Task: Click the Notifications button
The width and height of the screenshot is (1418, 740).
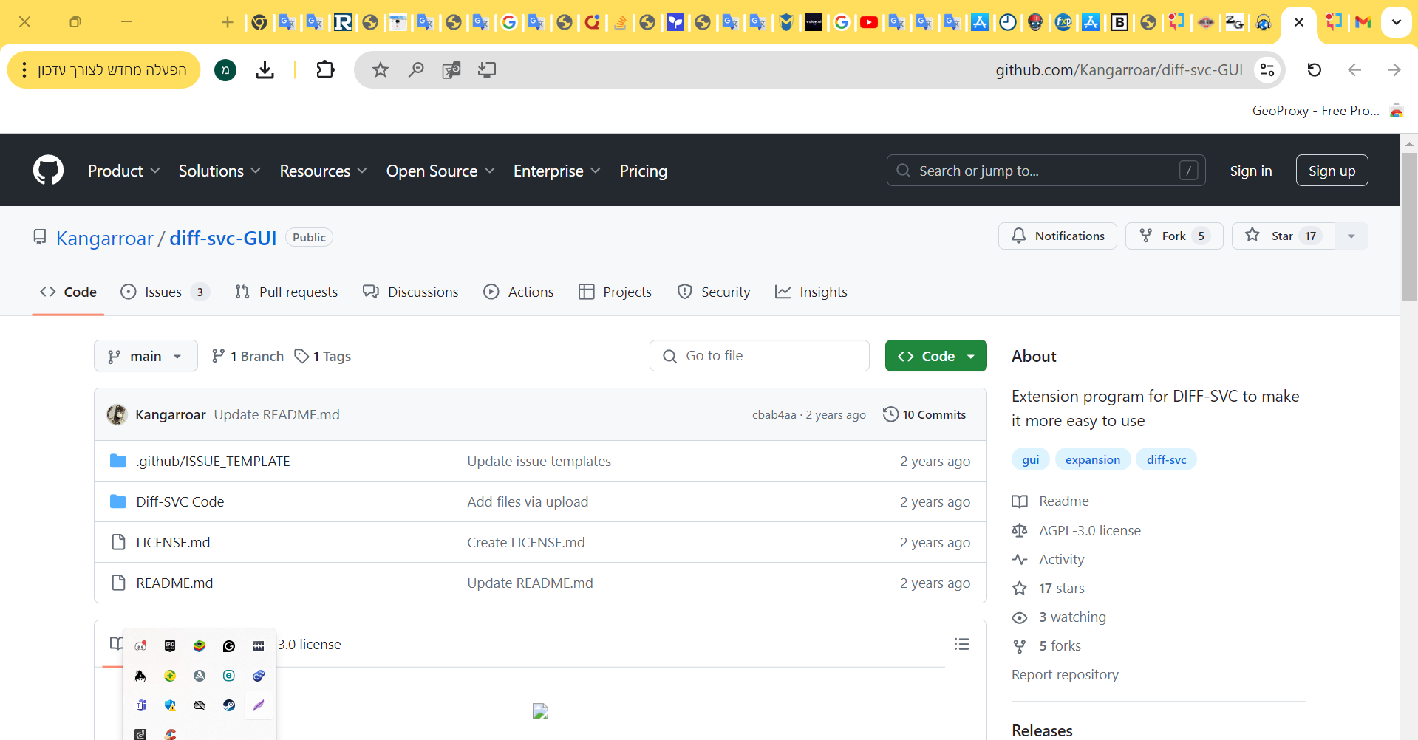Action: point(1057,236)
